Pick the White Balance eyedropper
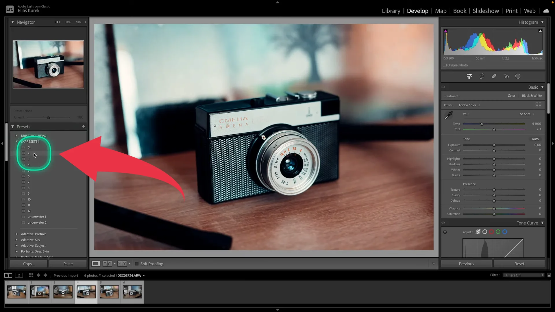555x312 pixels. [x=448, y=115]
